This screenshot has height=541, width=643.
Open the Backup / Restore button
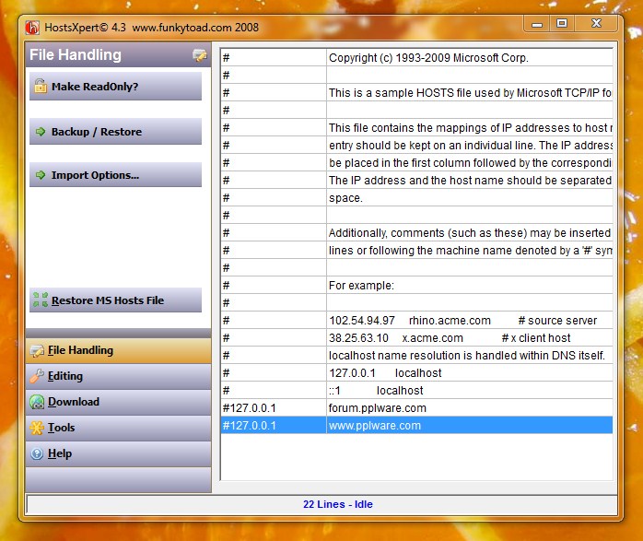tap(116, 132)
